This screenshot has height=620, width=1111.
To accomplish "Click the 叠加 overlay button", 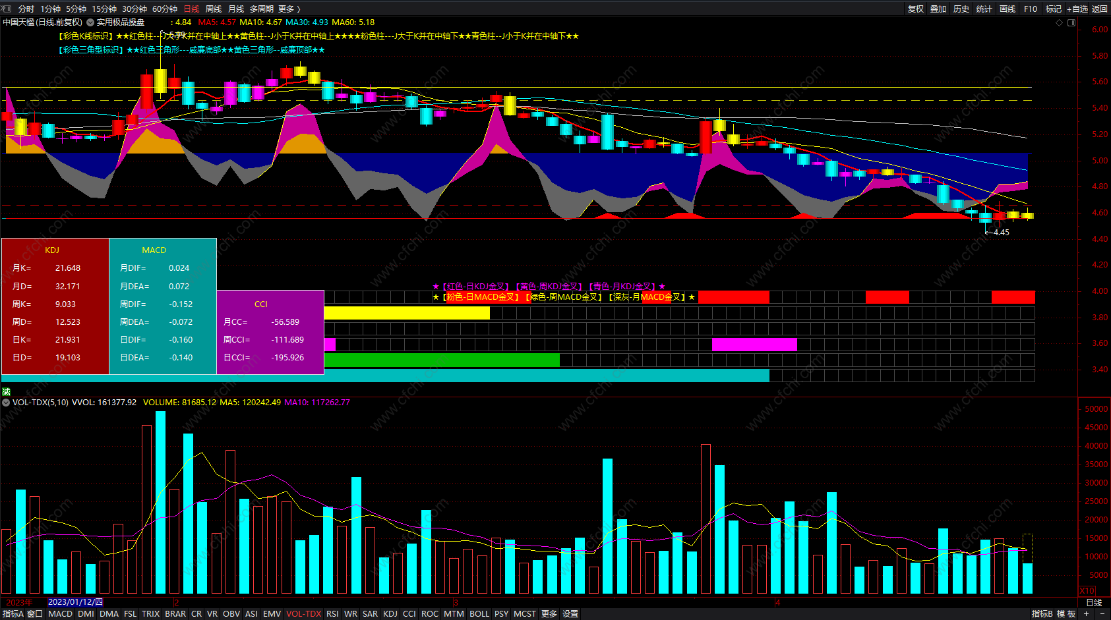I will pyautogui.click(x=938, y=9).
